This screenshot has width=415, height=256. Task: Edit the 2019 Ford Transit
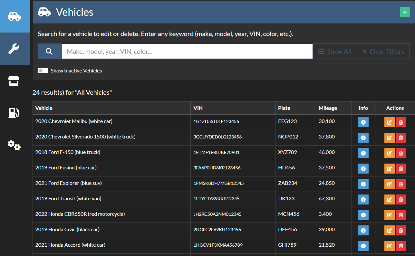pyautogui.click(x=389, y=199)
